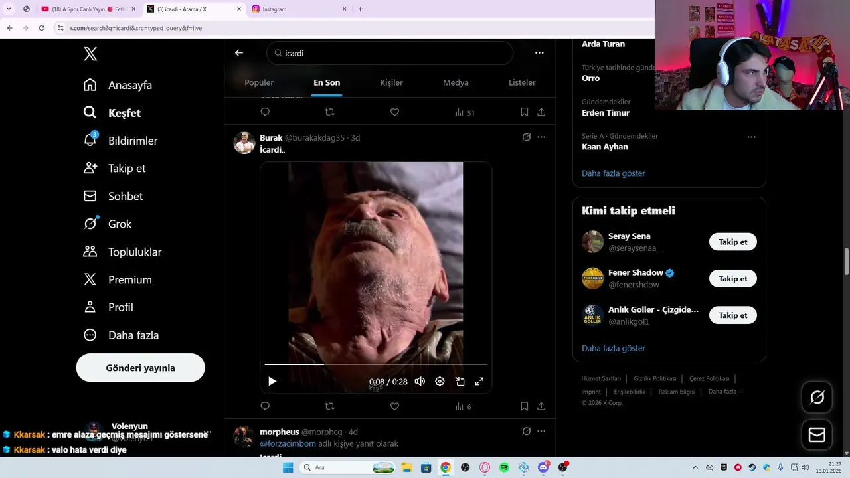
Task: Open new browser tab
Action: [x=361, y=9]
